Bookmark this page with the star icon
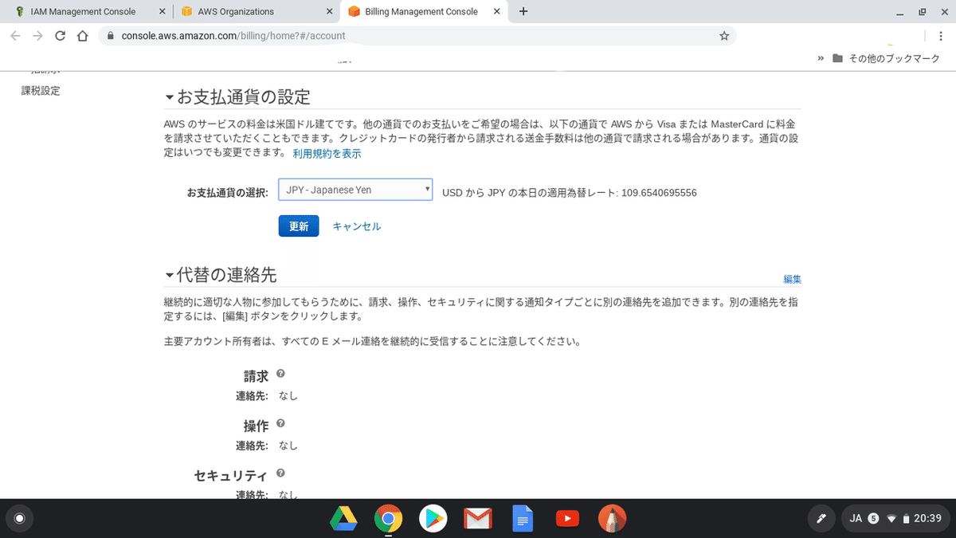This screenshot has height=538, width=956. tap(723, 35)
